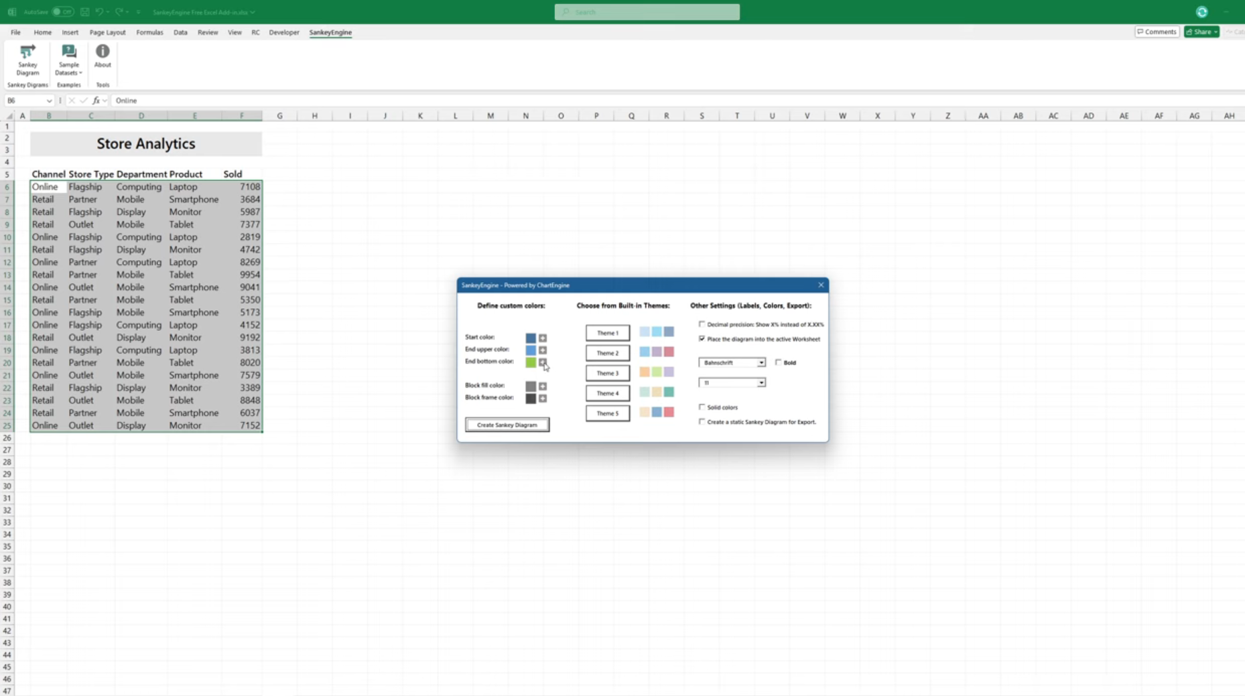Click the Redo arrow in title bar
This screenshot has width=1245, height=696.
(119, 12)
